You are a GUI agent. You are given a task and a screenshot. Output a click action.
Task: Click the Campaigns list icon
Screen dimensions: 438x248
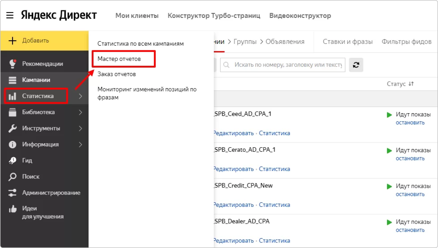[x=13, y=80]
